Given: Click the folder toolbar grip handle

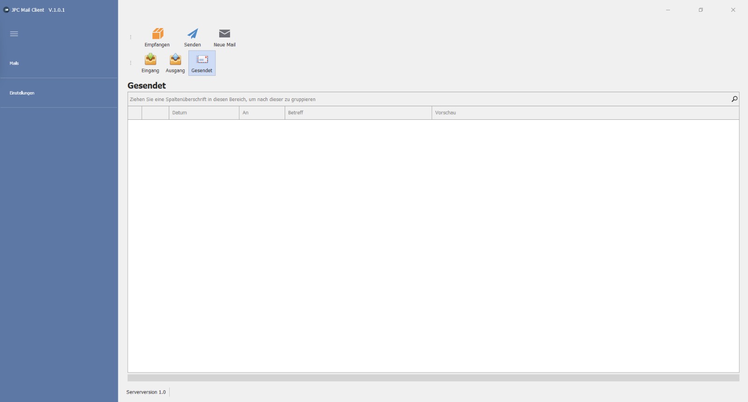Looking at the screenshot, I should pyautogui.click(x=130, y=63).
